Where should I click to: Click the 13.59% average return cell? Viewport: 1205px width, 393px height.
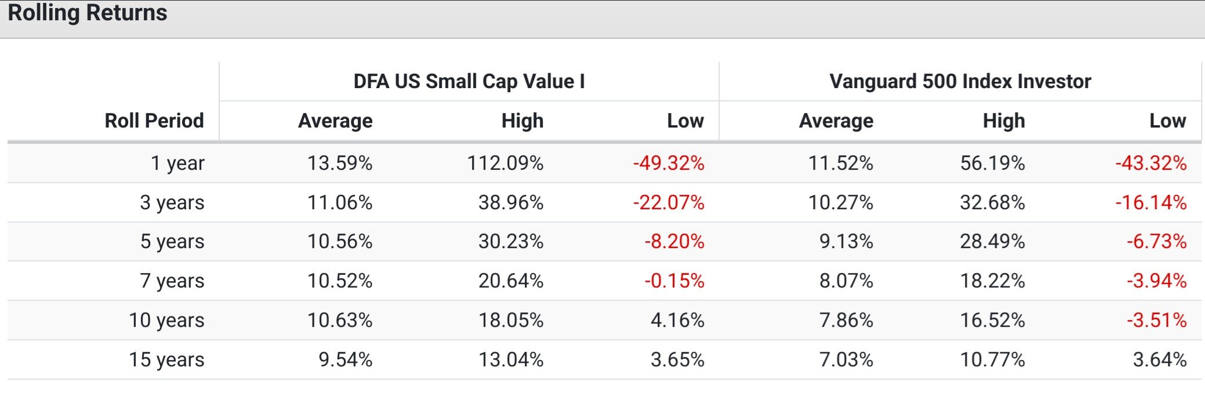coord(340,163)
